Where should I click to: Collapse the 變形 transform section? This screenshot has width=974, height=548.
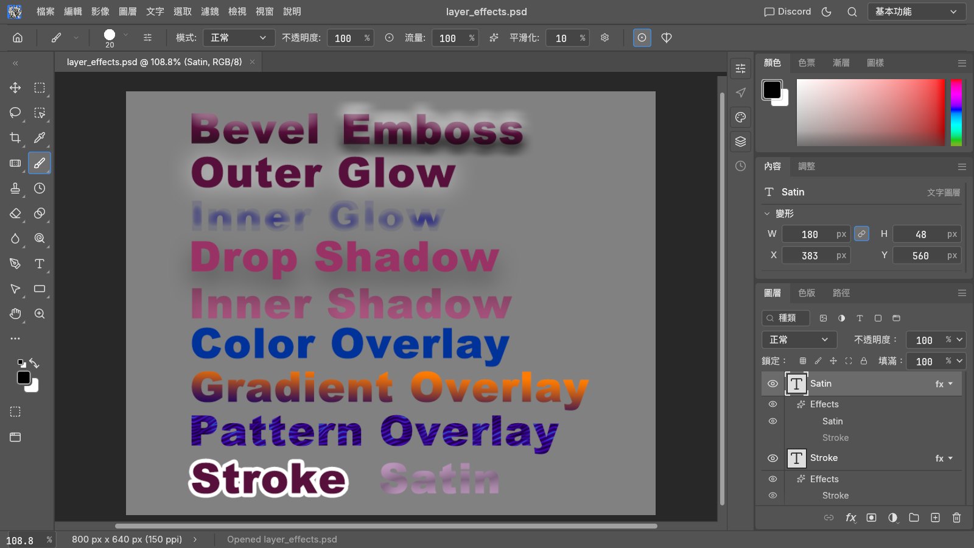tap(767, 214)
